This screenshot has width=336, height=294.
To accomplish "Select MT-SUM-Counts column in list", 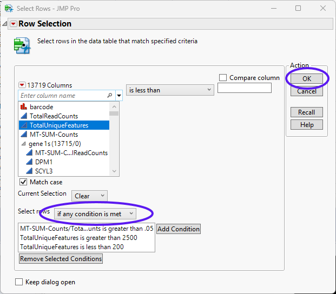I will coord(54,135).
